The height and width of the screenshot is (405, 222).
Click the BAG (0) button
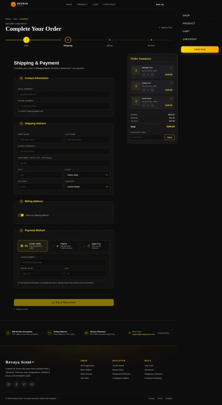point(160,5)
